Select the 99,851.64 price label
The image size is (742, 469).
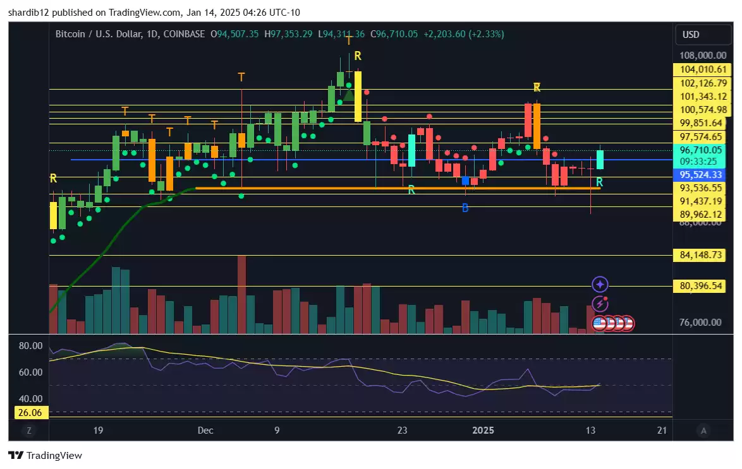pos(700,123)
